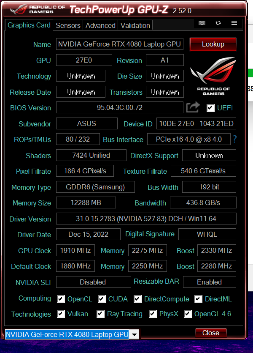Switch to the Advanced tab
Screen dimensions: 253x353
point(100,25)
